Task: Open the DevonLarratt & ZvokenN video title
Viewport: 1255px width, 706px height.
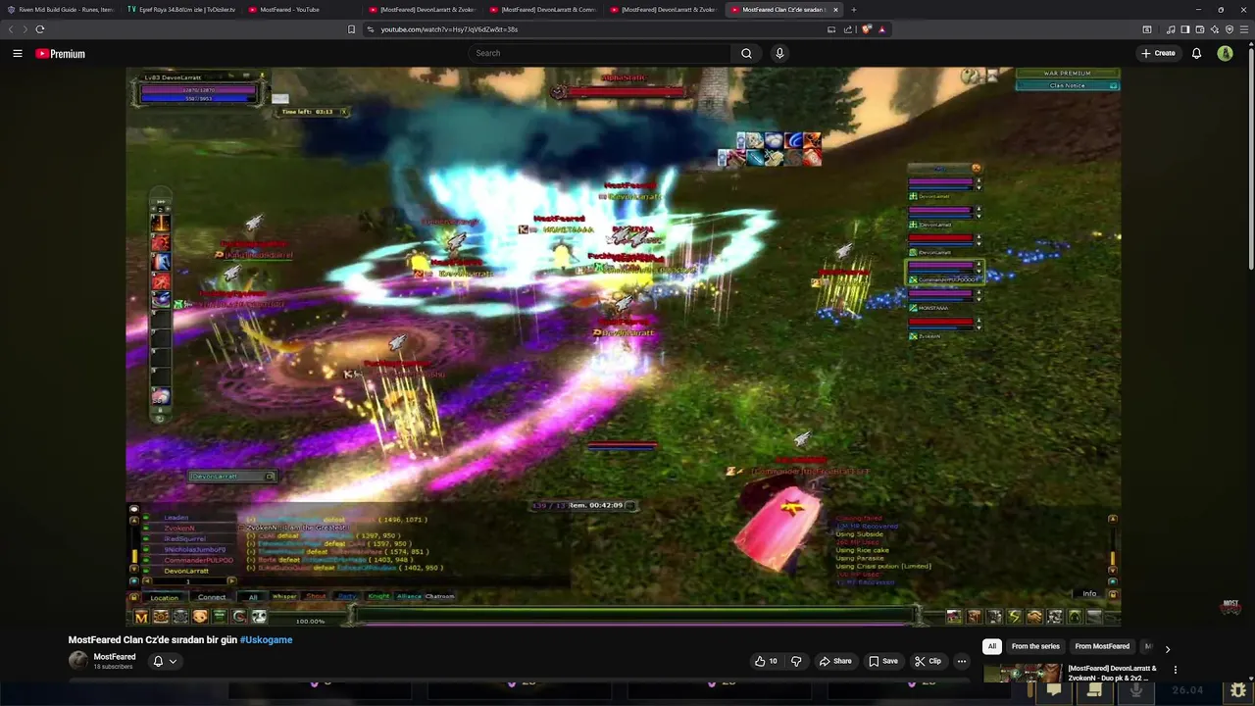Action: 1113,673
